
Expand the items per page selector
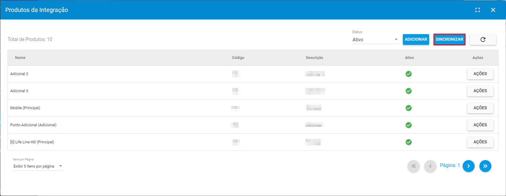pyautogui.click(x=38, y=166)
